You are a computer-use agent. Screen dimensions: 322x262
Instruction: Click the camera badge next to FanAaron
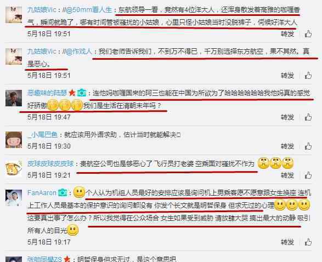click(63, 192)
